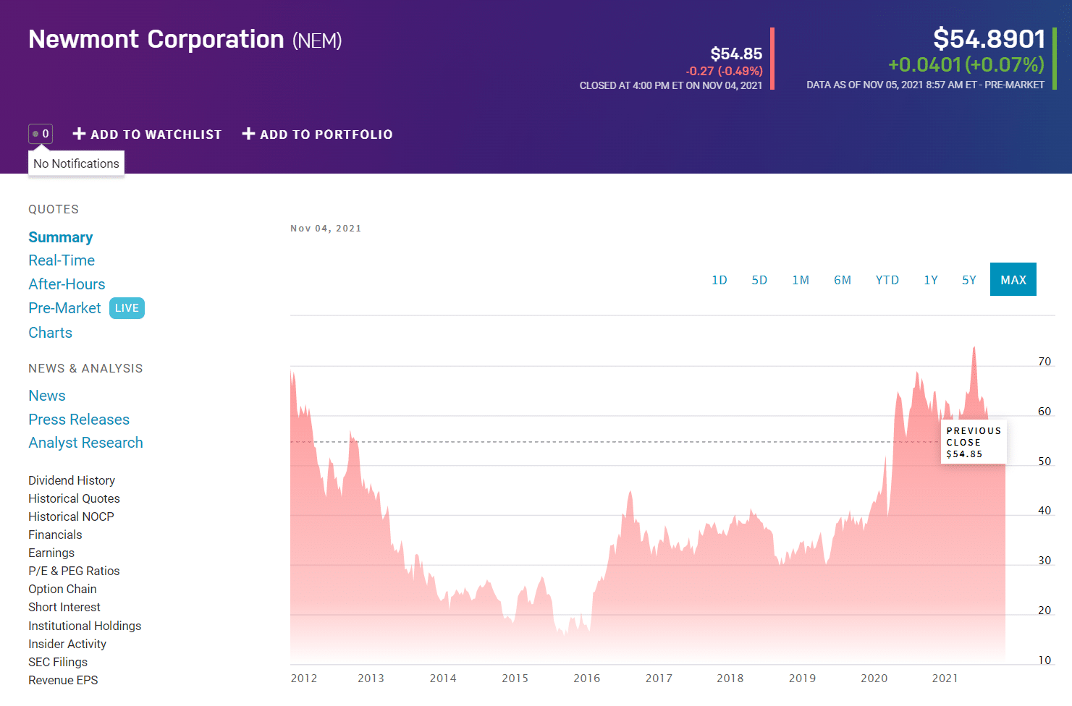
Task: Open Dividend History
Action: [72, 480]
